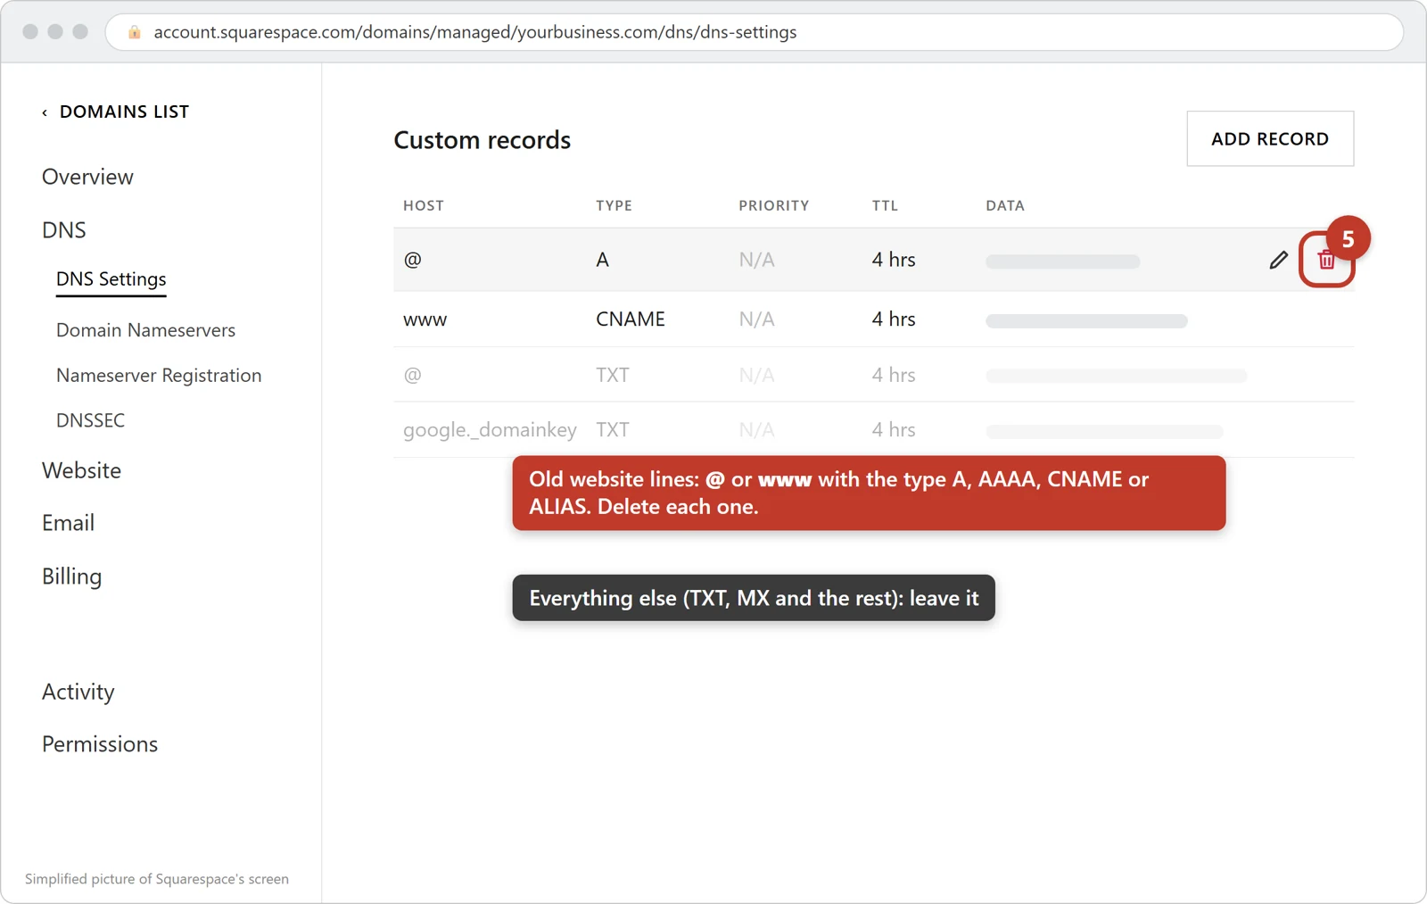The height and width of the screenshot is (904, 1427).
Task: Edit the @ A record with pencil icon
Action: tap(1278, 260)
